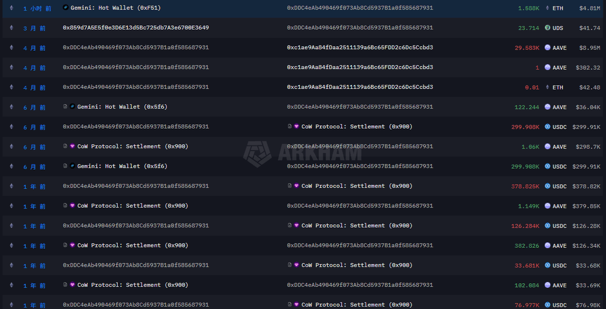
Task: Open the recipient address 0xc1ae9Aa84f… in the 29.583K AAVE row
Action: click(x=360, y=47)
